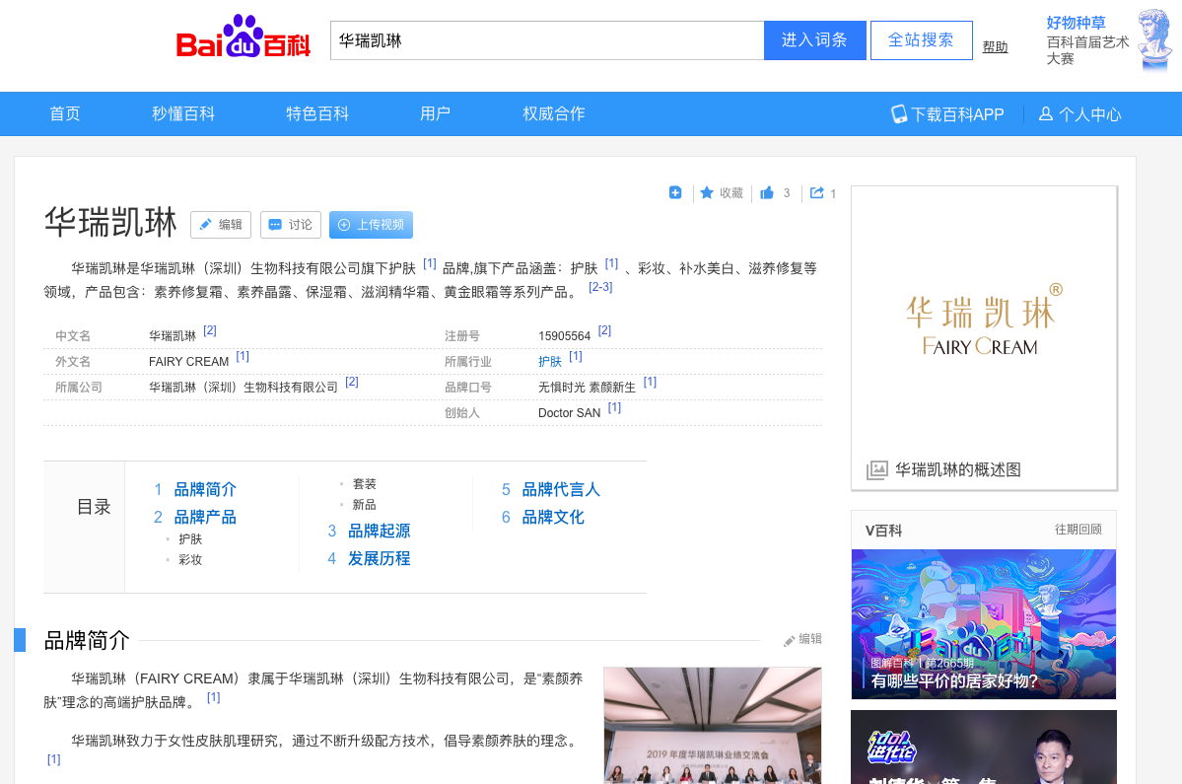This screenshot has height=784, width=1182.
Task: Go to 首页 in navigation bar
Action: tap(65, 113)
